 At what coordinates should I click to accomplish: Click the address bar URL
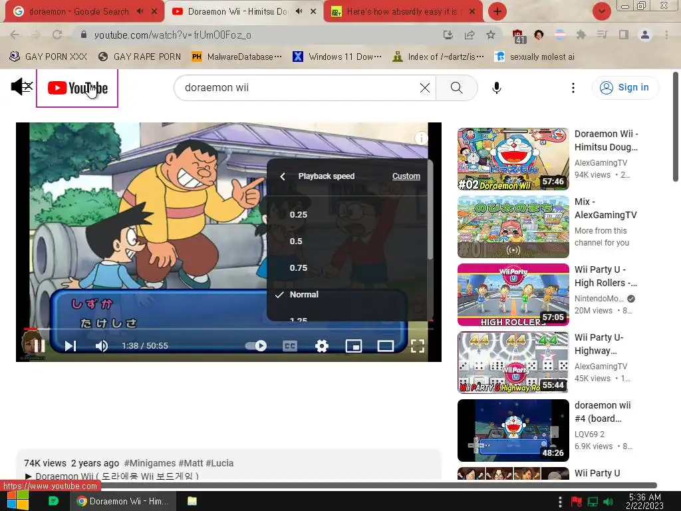[172, 35]
